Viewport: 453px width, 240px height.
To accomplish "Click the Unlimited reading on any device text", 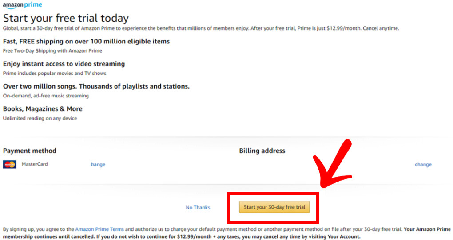I will click(x=40, y=118).
